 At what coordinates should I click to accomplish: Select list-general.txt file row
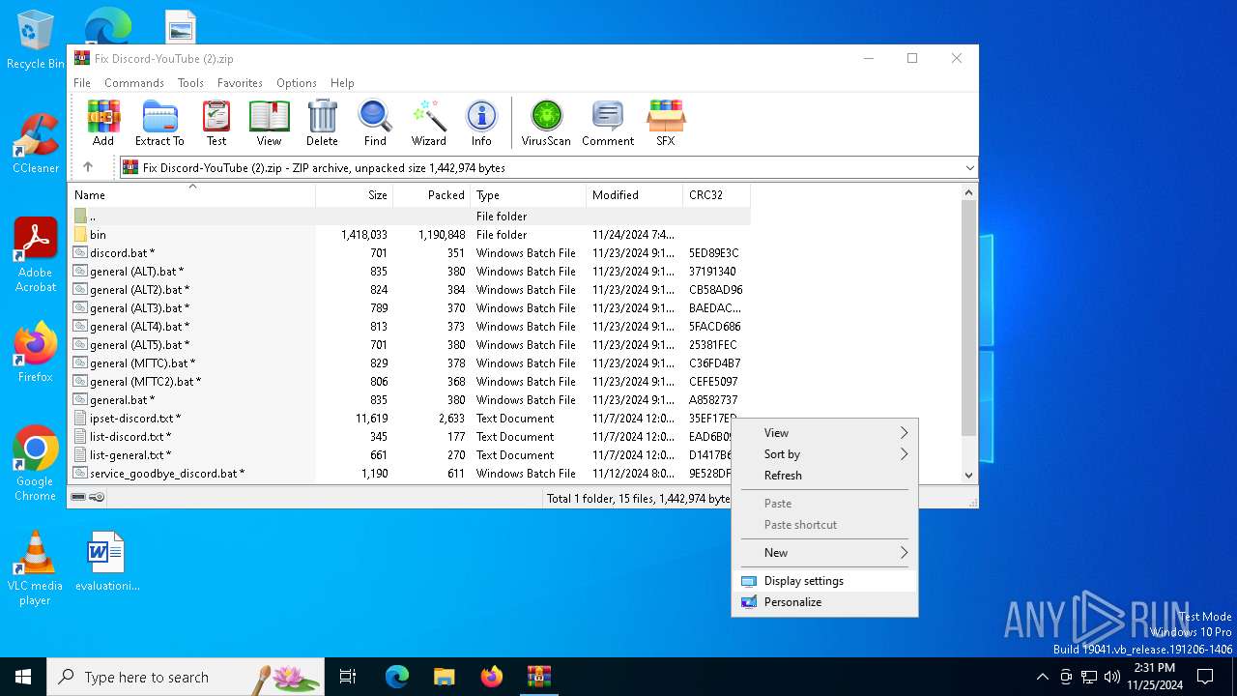pos(410,455)
